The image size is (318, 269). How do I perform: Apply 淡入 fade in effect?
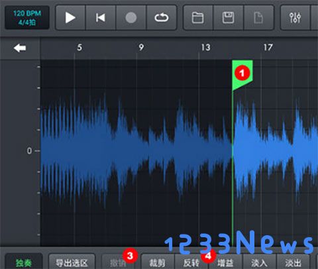pyautogui.click(x=259, y=263)
